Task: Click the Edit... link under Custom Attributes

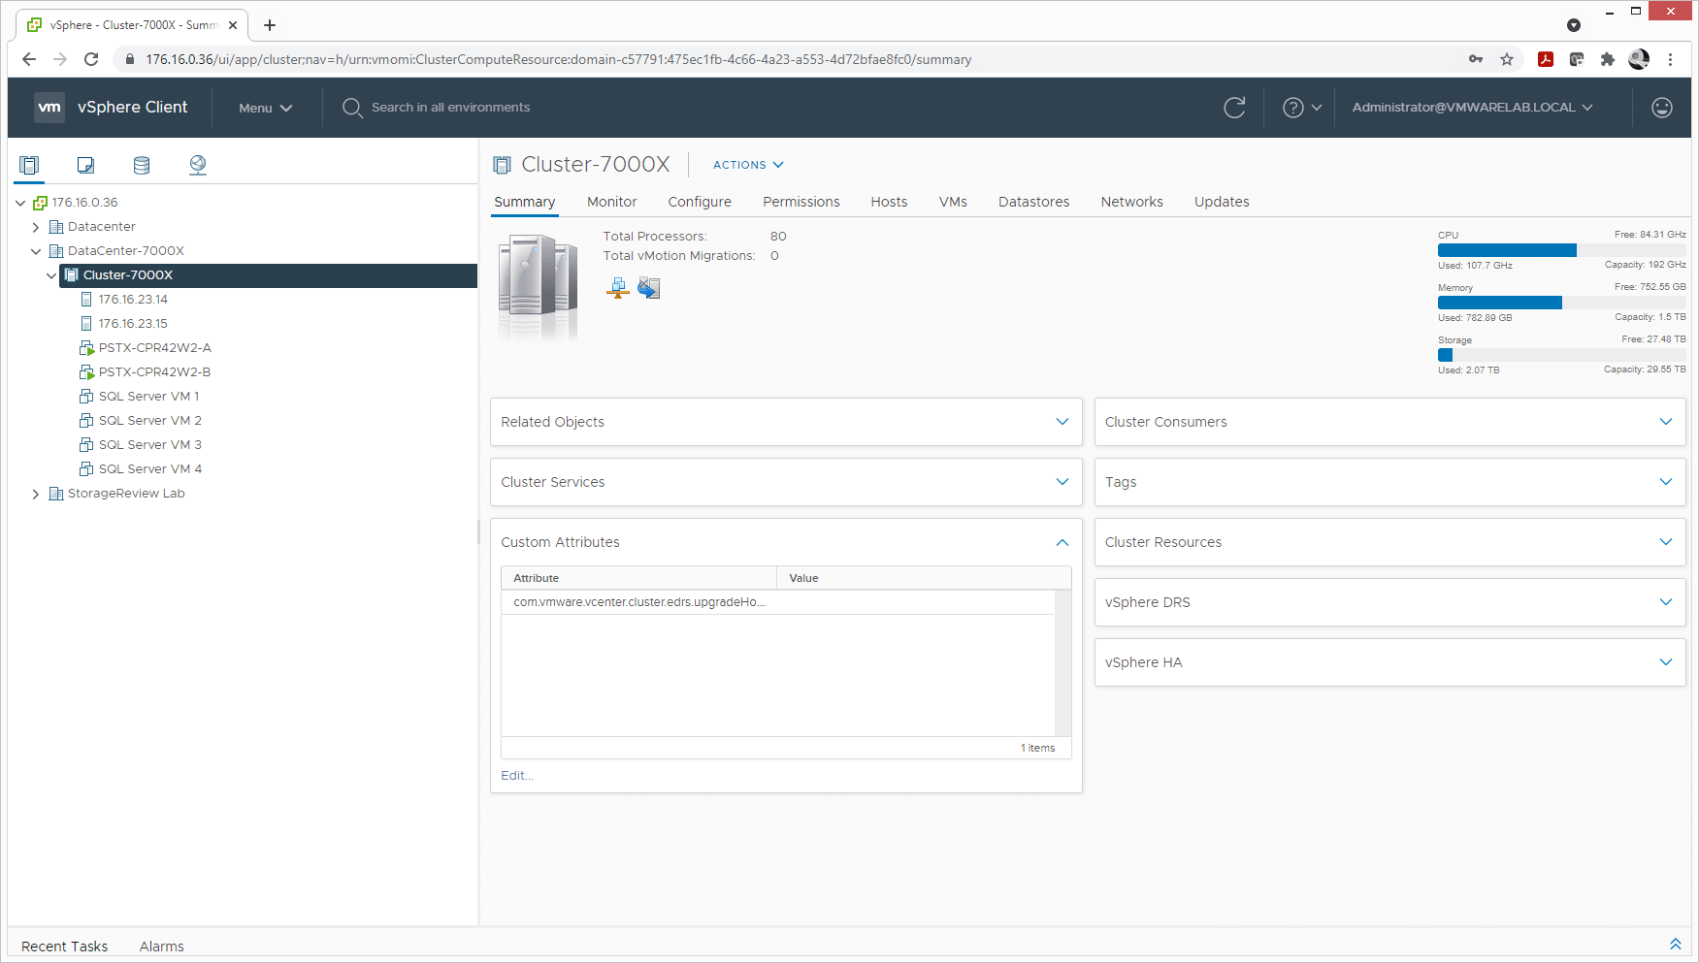Action: (x=517, y=776)
